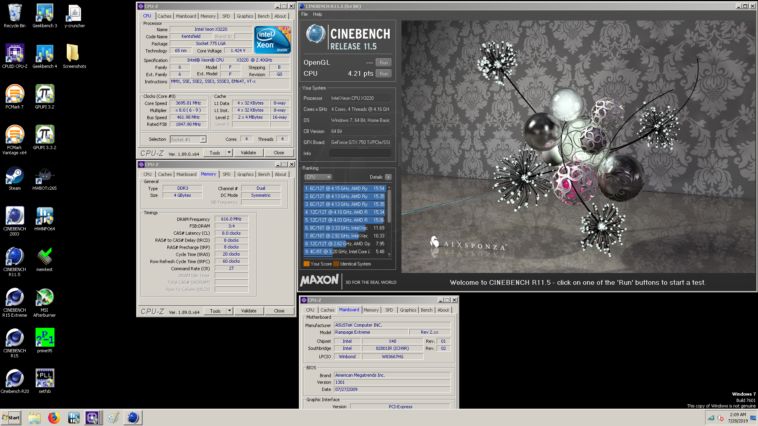Image resolution: width=758 pixels, height=426 pixels.
Task: Open Firefox from the taskbar
Action: pyautogui.click(x=54, y=418)
